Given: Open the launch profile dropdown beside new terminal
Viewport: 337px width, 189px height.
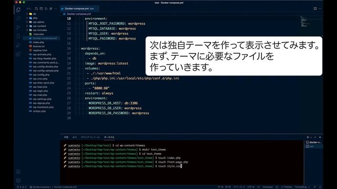Looking at the screenshot, I should click(311, 137).
